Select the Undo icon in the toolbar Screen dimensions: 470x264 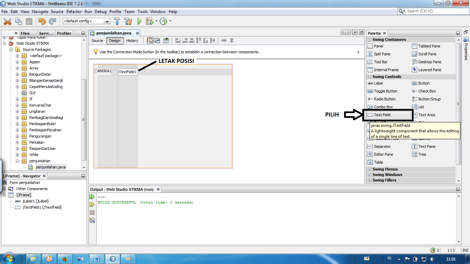(x=41, y=21)
